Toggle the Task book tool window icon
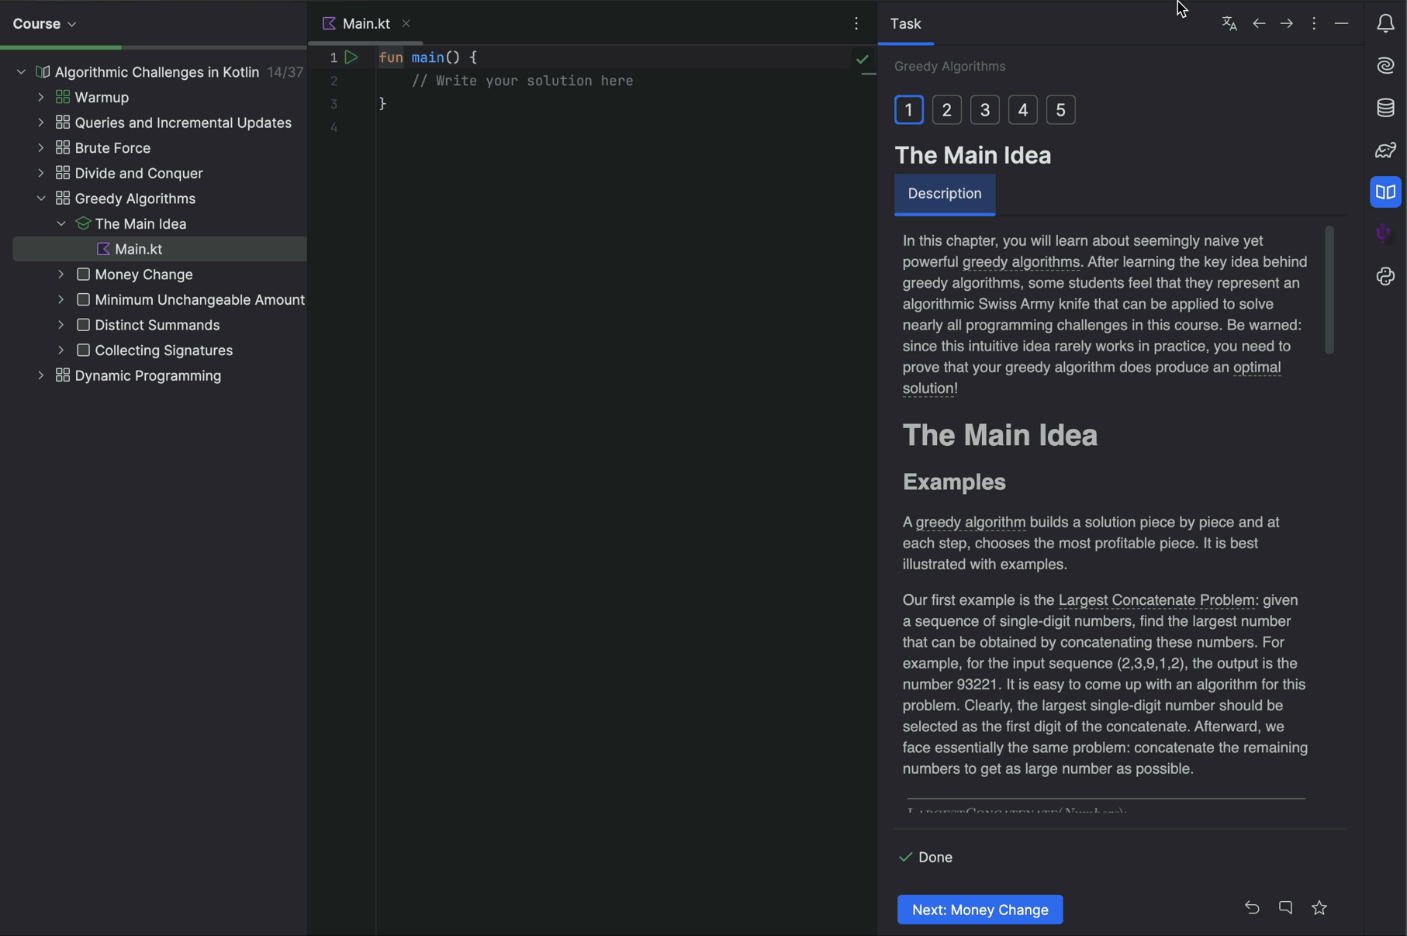 (x=1385, y=192)
